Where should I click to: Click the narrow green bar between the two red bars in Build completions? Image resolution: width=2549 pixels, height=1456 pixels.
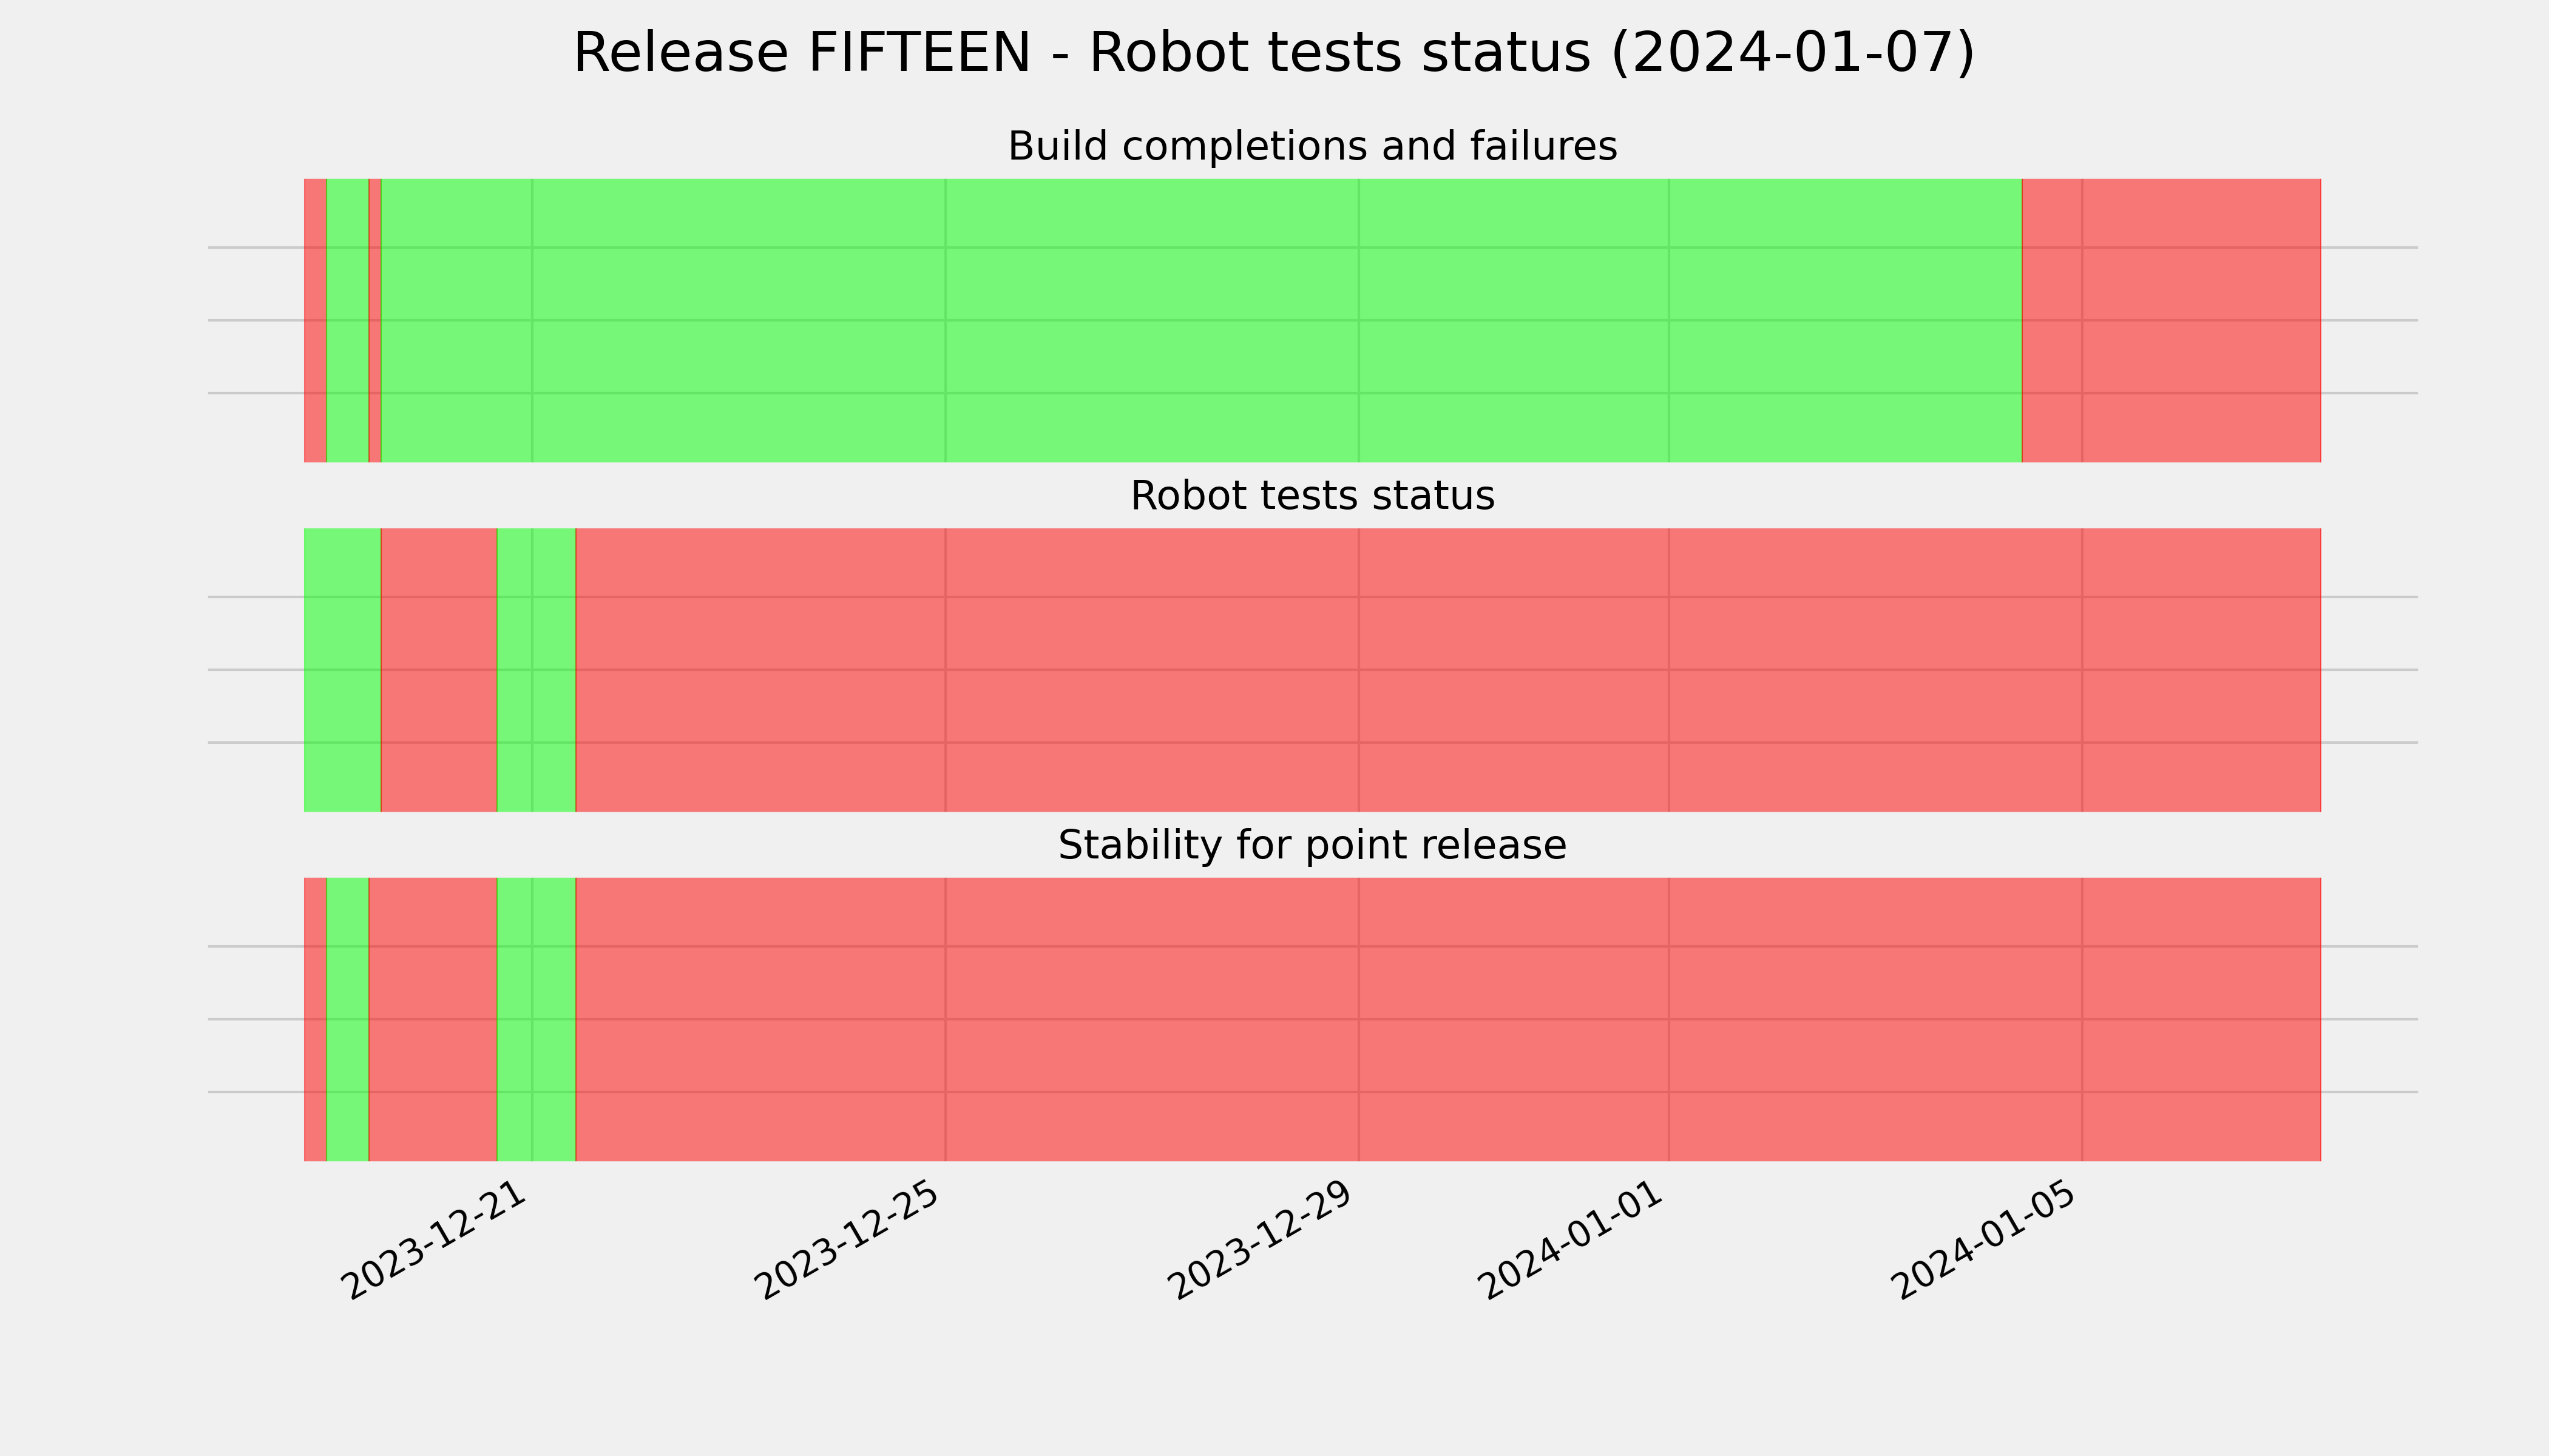pos(347,321)
